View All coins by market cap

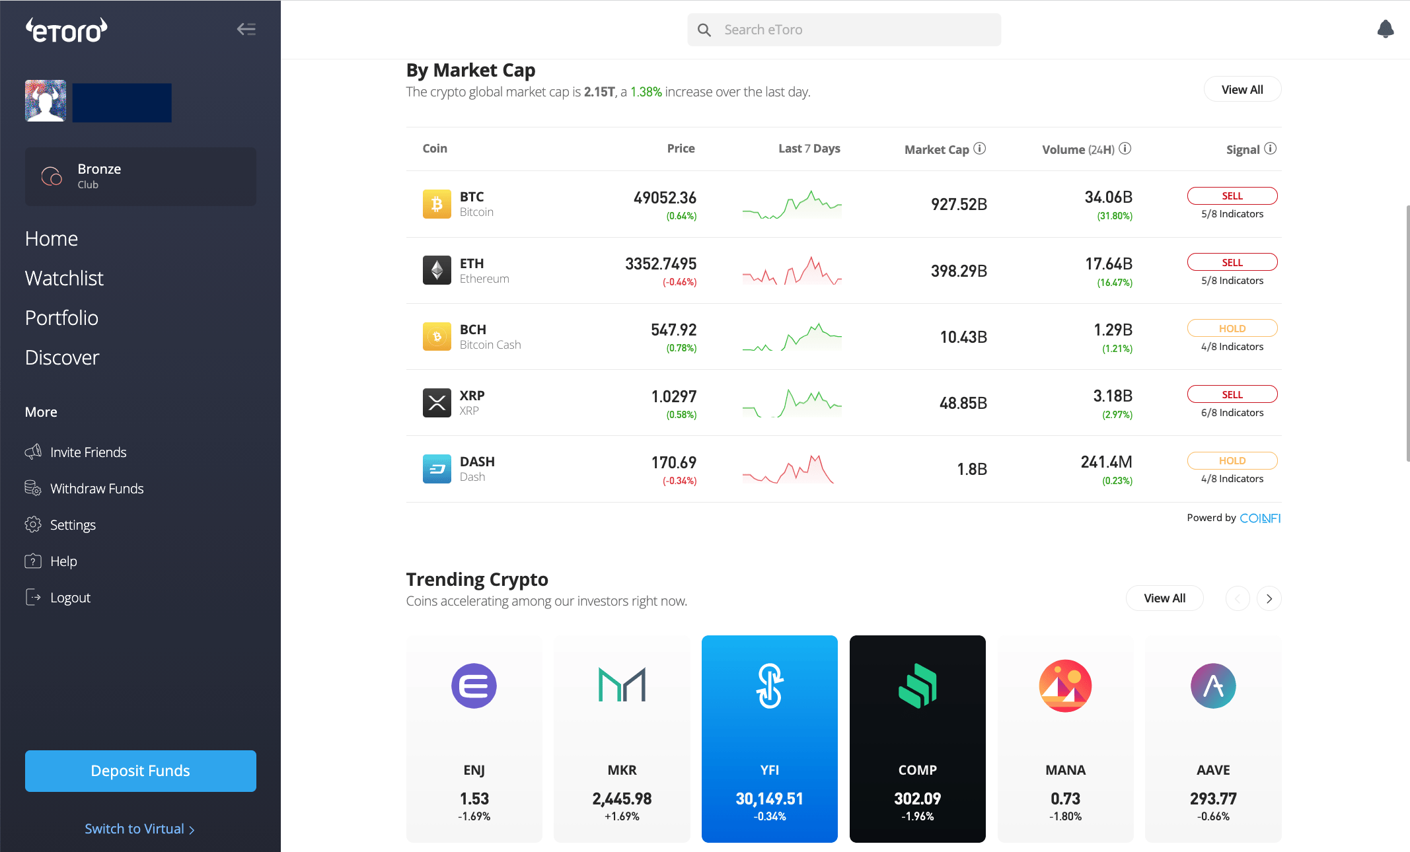(x=1242, y=89)
